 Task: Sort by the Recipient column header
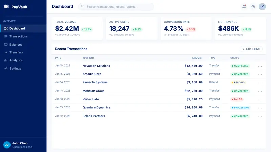[88, 58]
